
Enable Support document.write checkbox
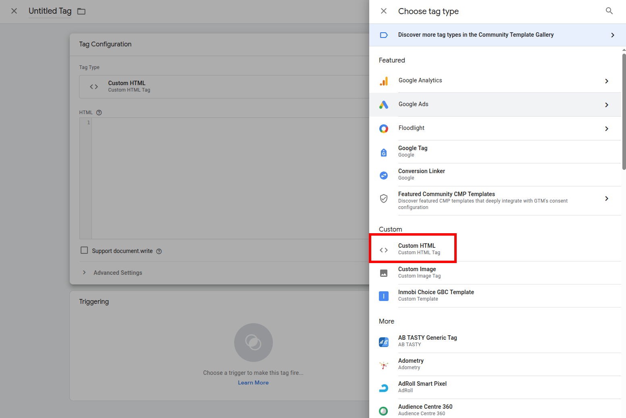pos(84,251)
